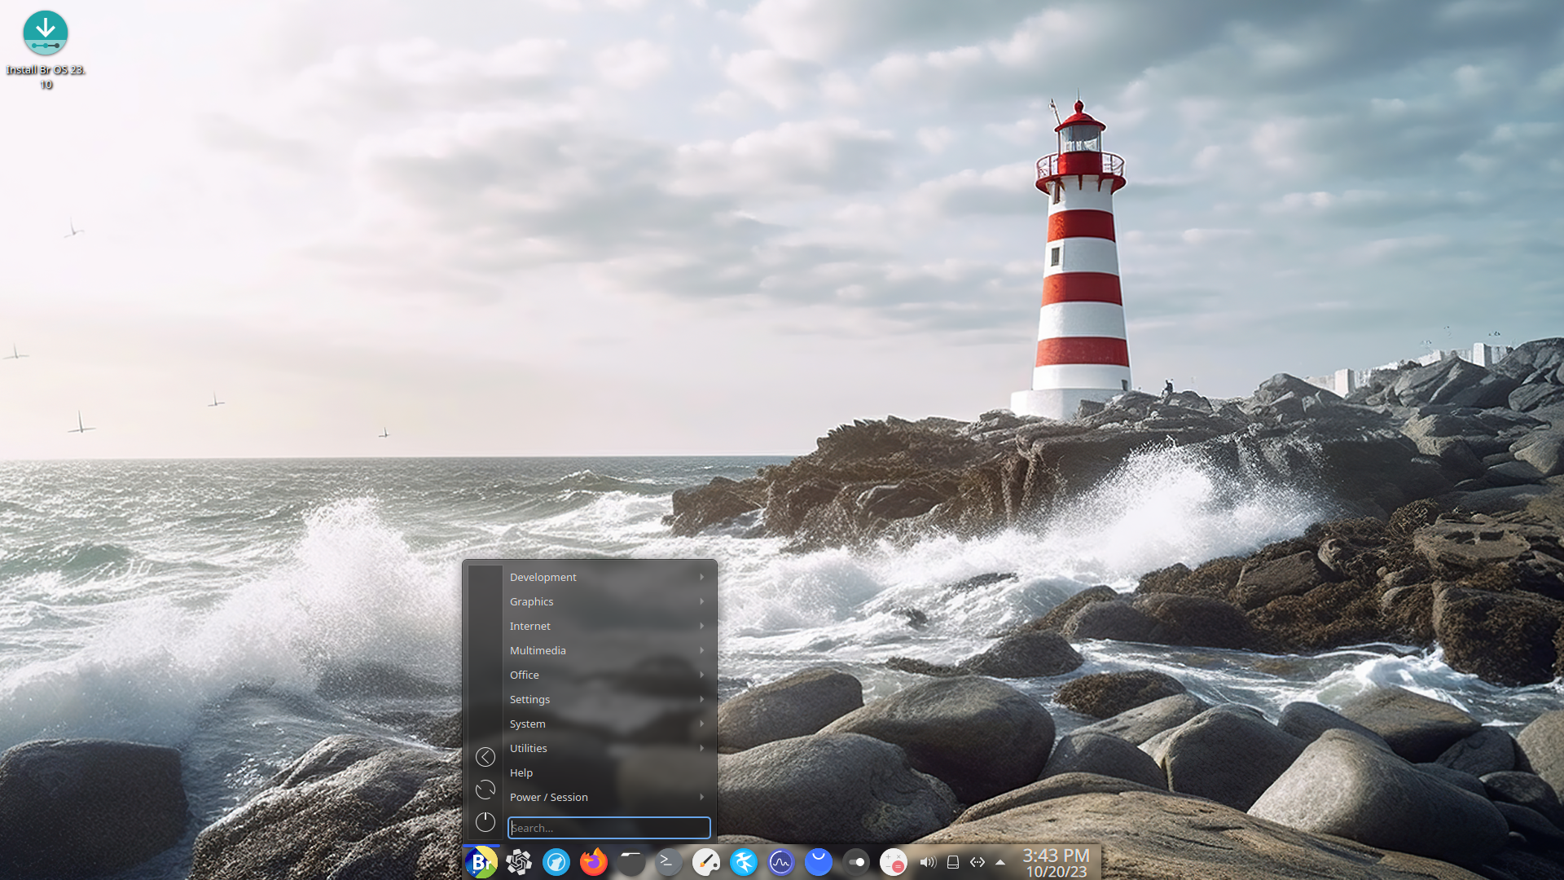The width and height of the screenshot is (1564, 880).
Task: Open the Install Br OS 23.10 desktop icon
Action: click(x=46, y=49)
